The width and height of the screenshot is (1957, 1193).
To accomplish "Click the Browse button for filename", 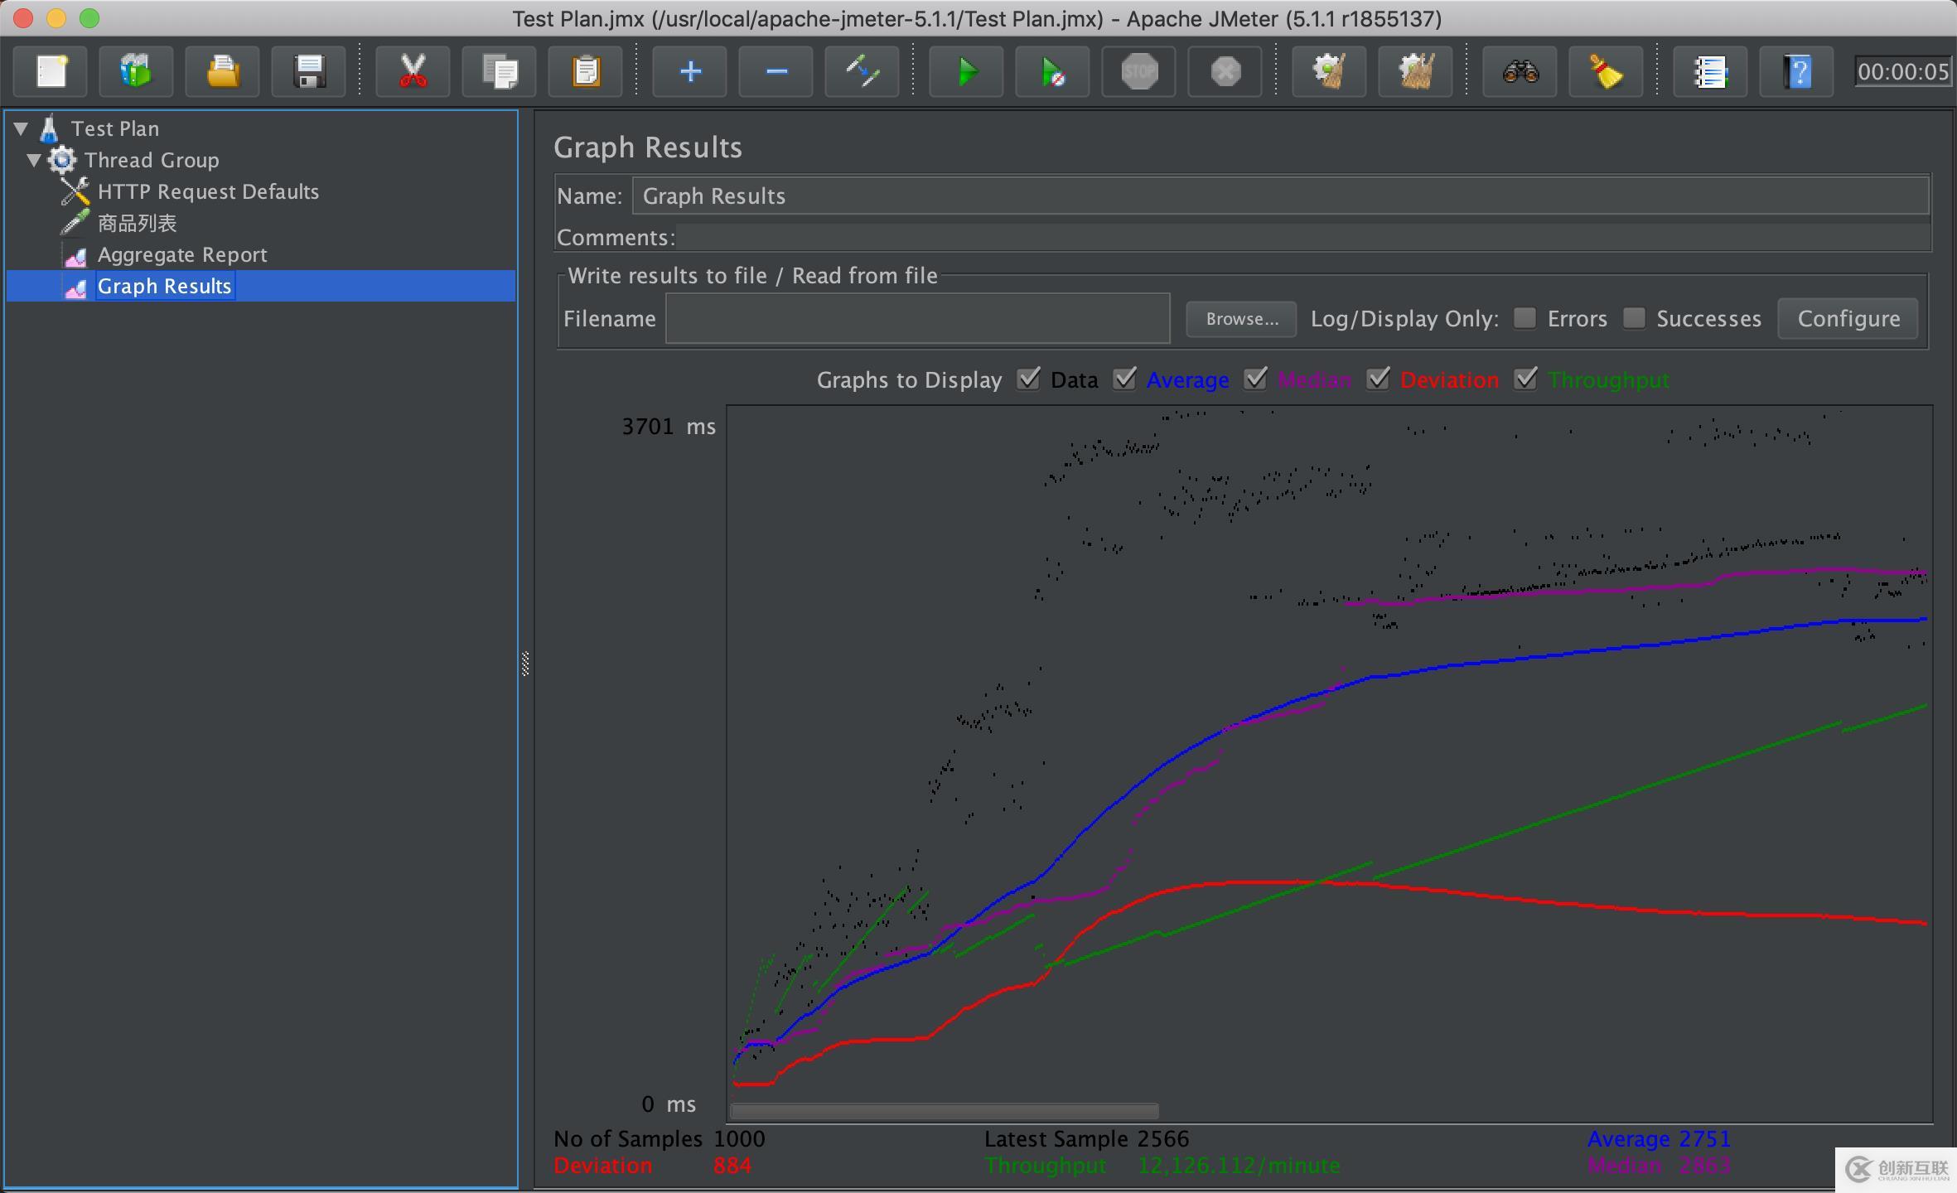I will coord(1239,320).
